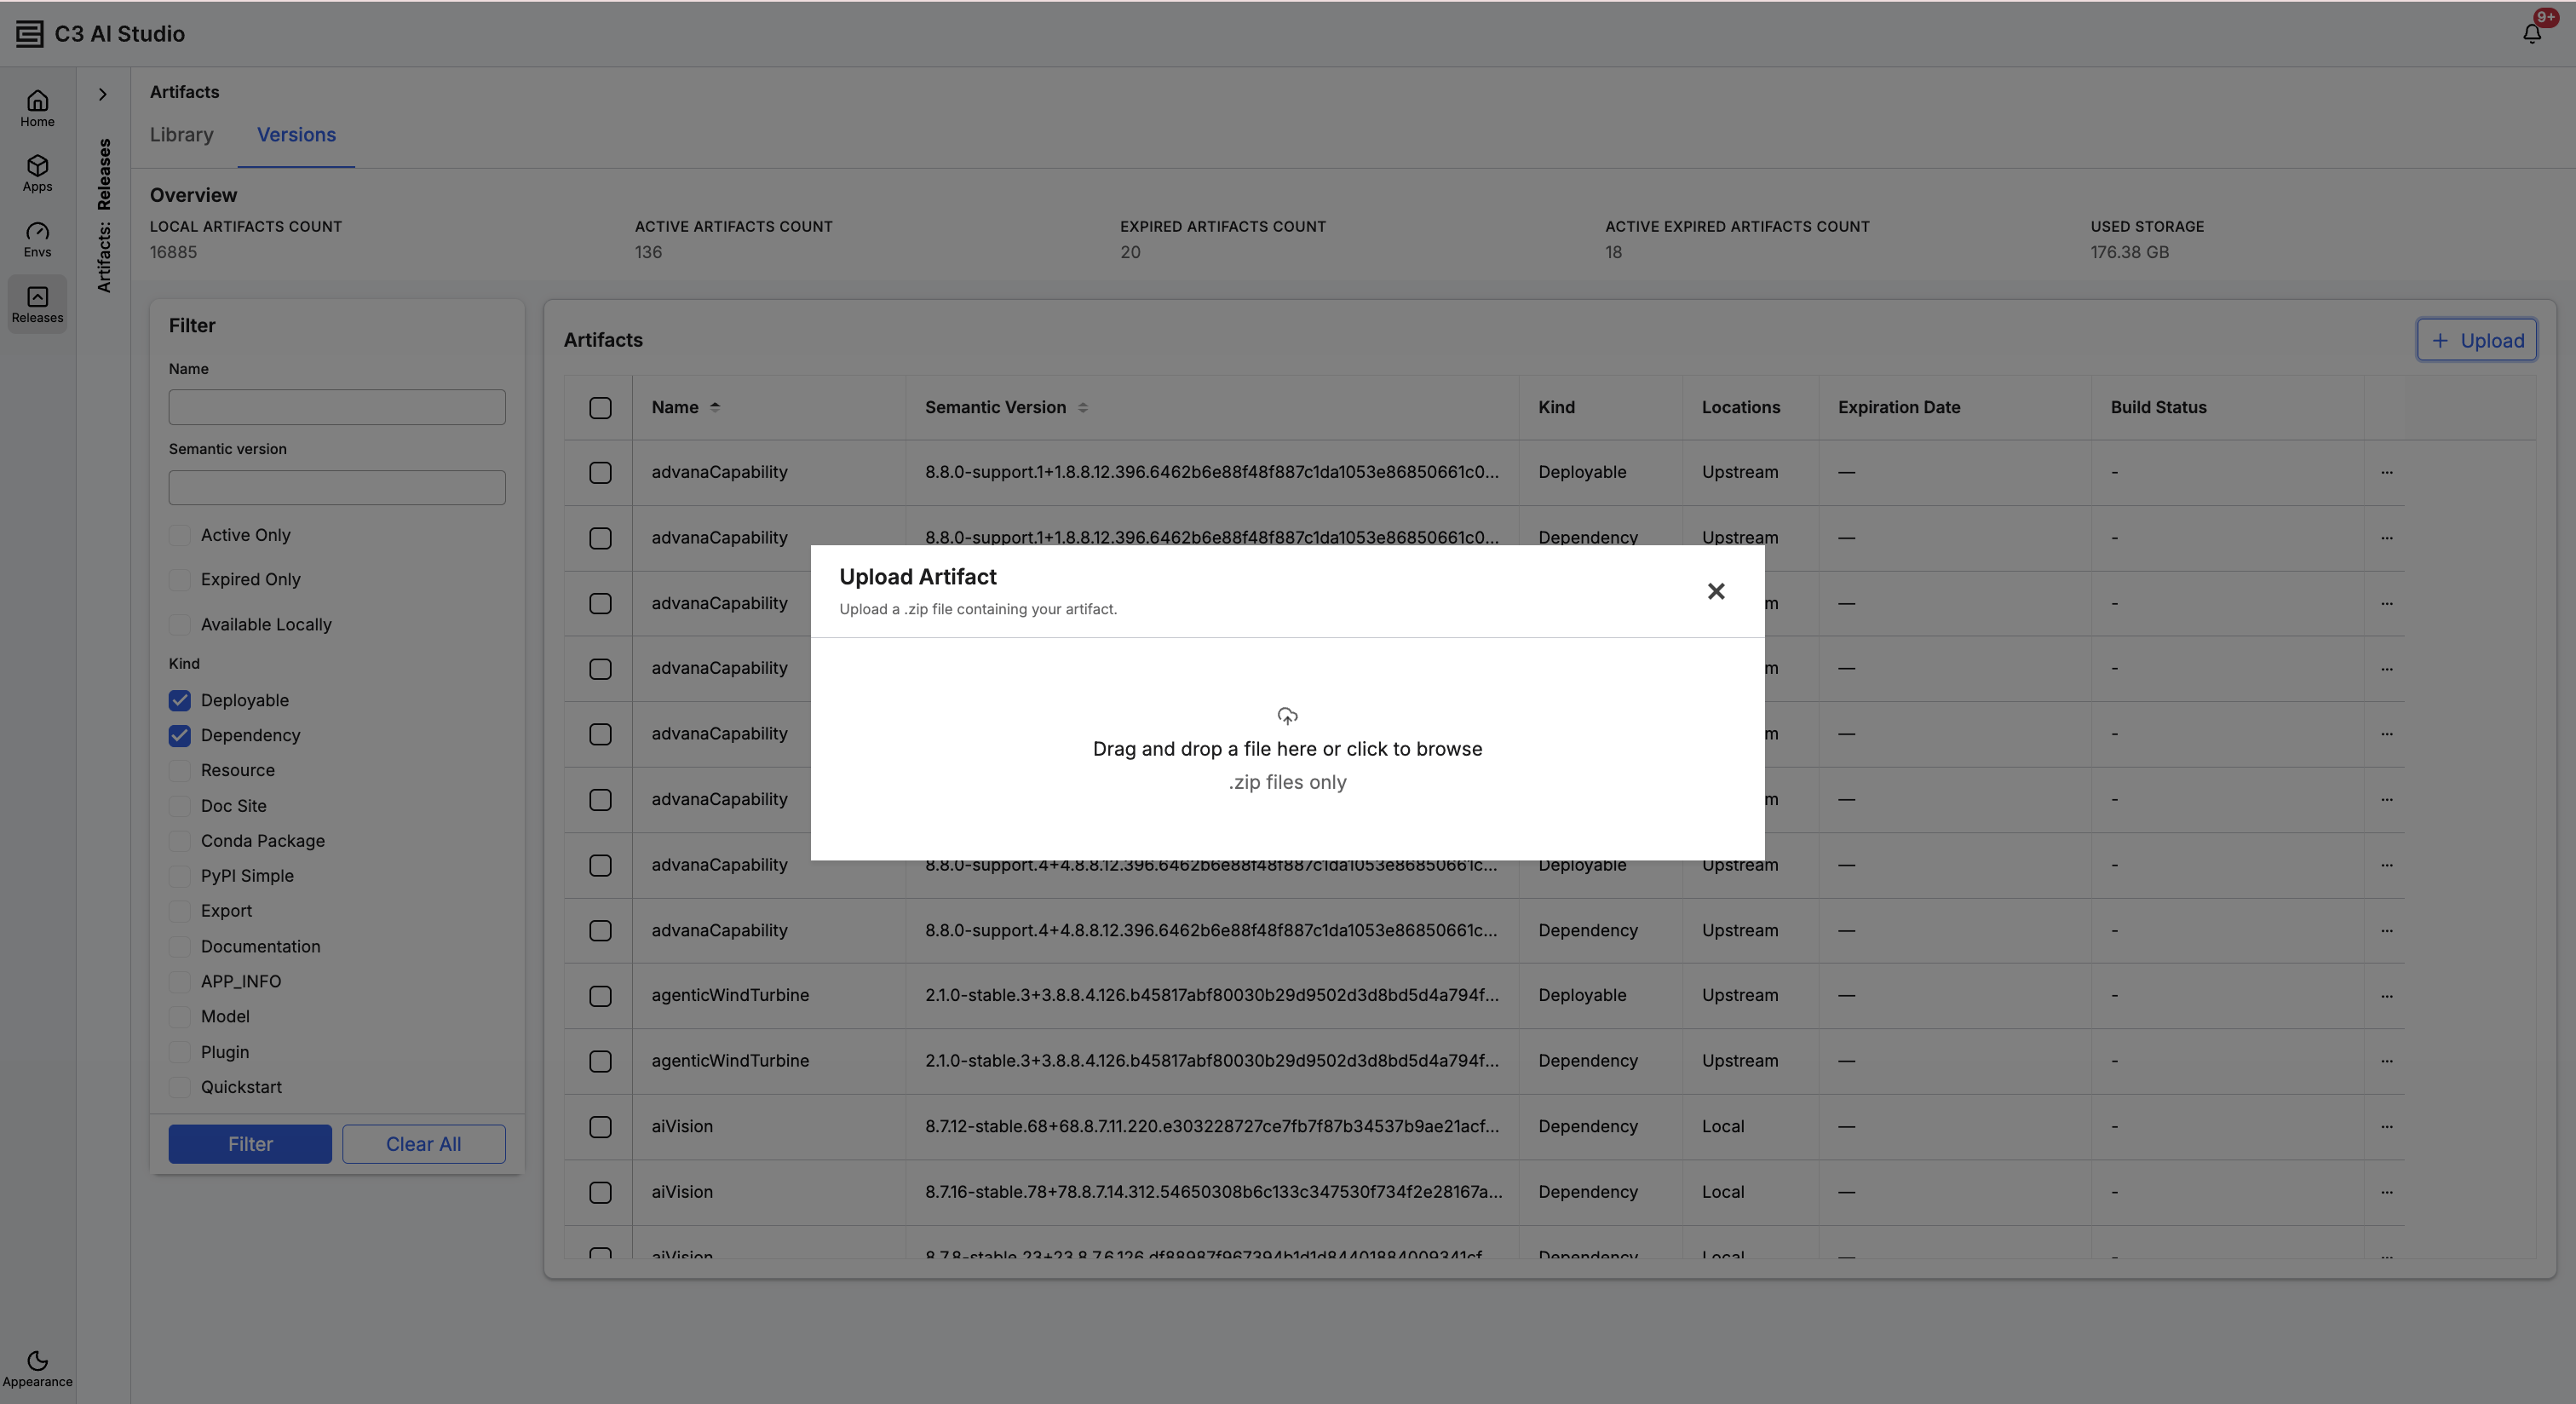2576x1404 pixels.
Task: Uncheck the Deployable kind checkbox
Action: (180, 700)
